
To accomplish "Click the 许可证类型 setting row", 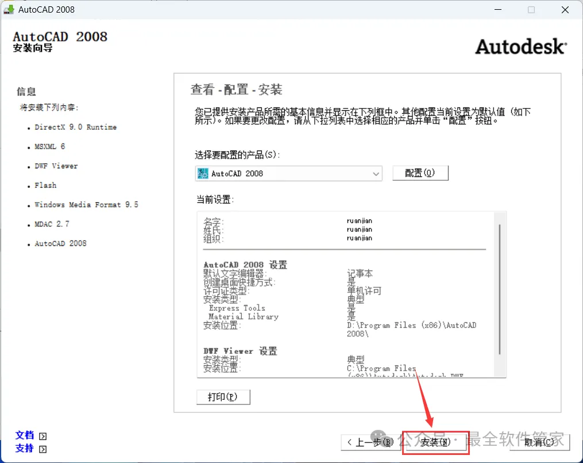I will (x=292, y=291).
